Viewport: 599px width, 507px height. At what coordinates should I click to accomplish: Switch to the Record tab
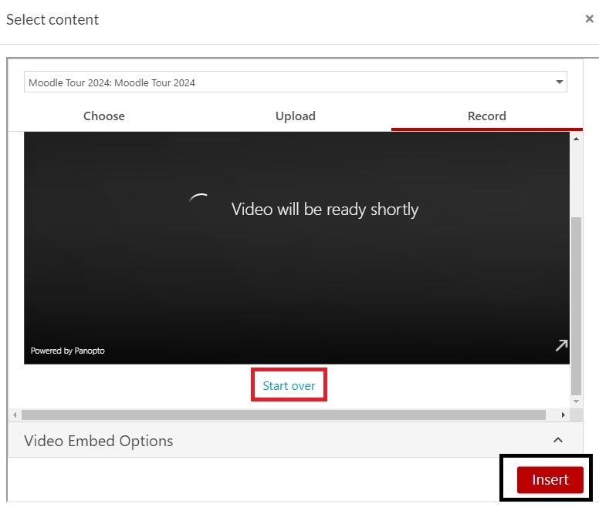point(486,116)
